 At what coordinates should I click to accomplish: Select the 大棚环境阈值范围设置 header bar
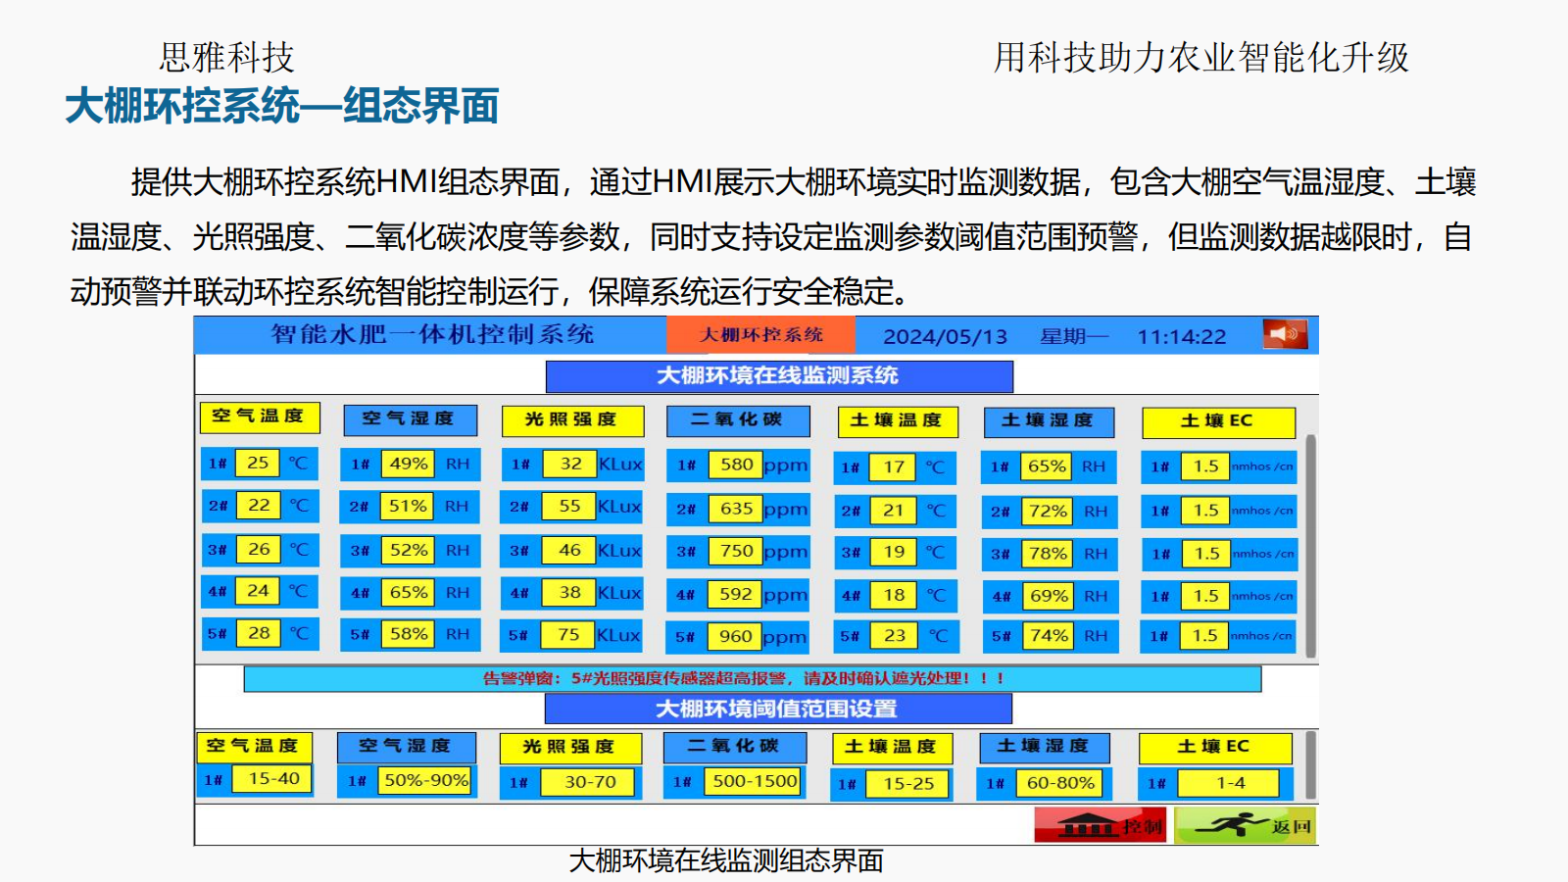[778, 709]
